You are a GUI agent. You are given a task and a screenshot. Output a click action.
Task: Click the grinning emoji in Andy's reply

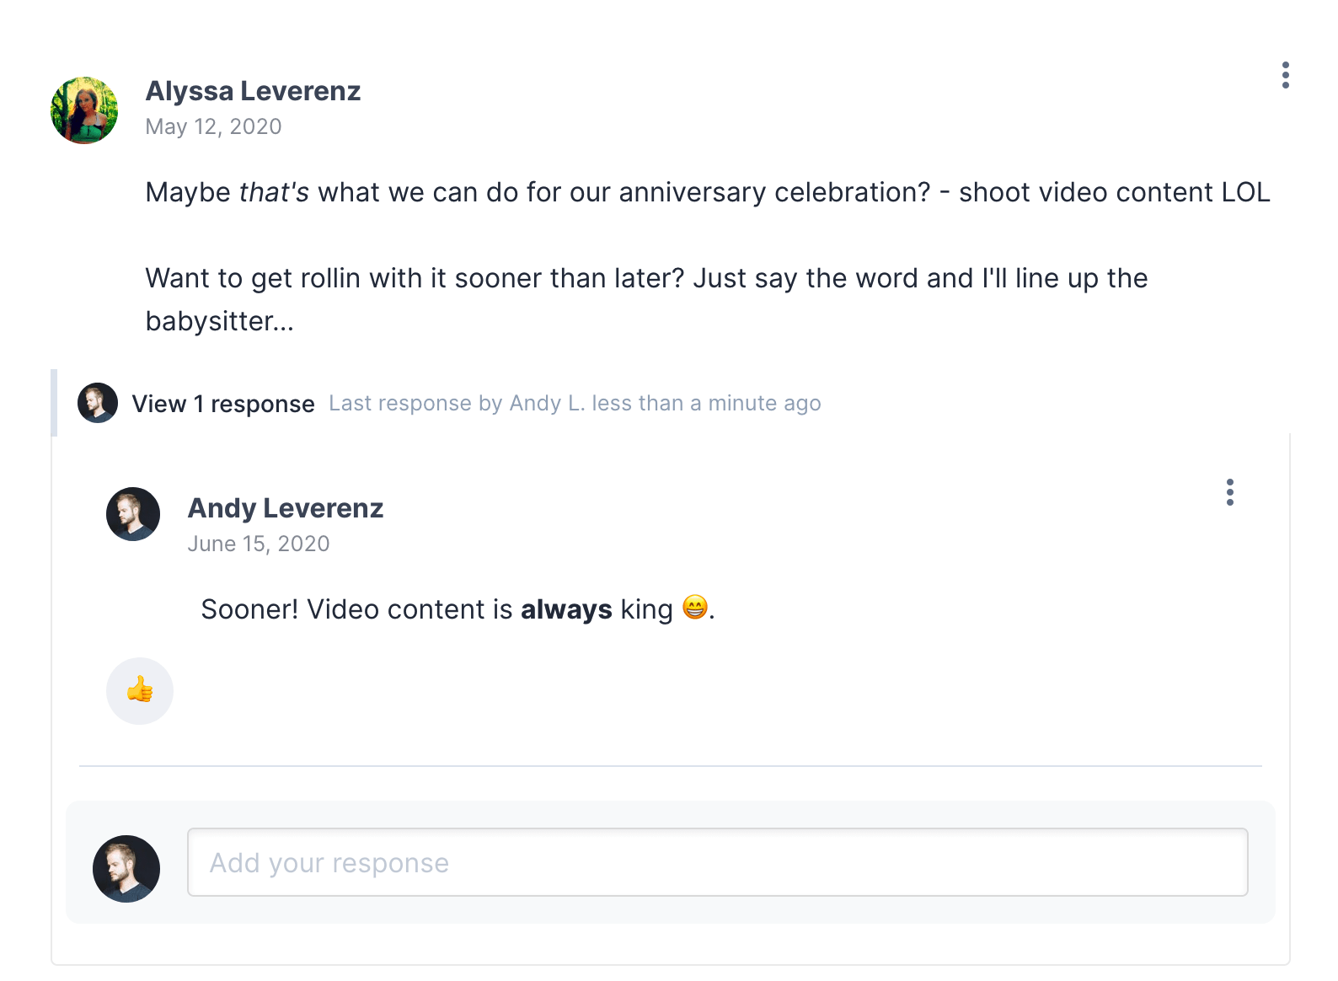(694, 607)
